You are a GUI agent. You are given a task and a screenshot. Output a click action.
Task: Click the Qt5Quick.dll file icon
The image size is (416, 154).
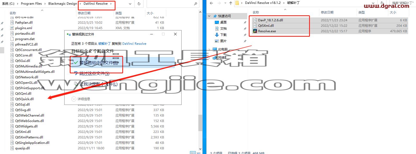12,99
